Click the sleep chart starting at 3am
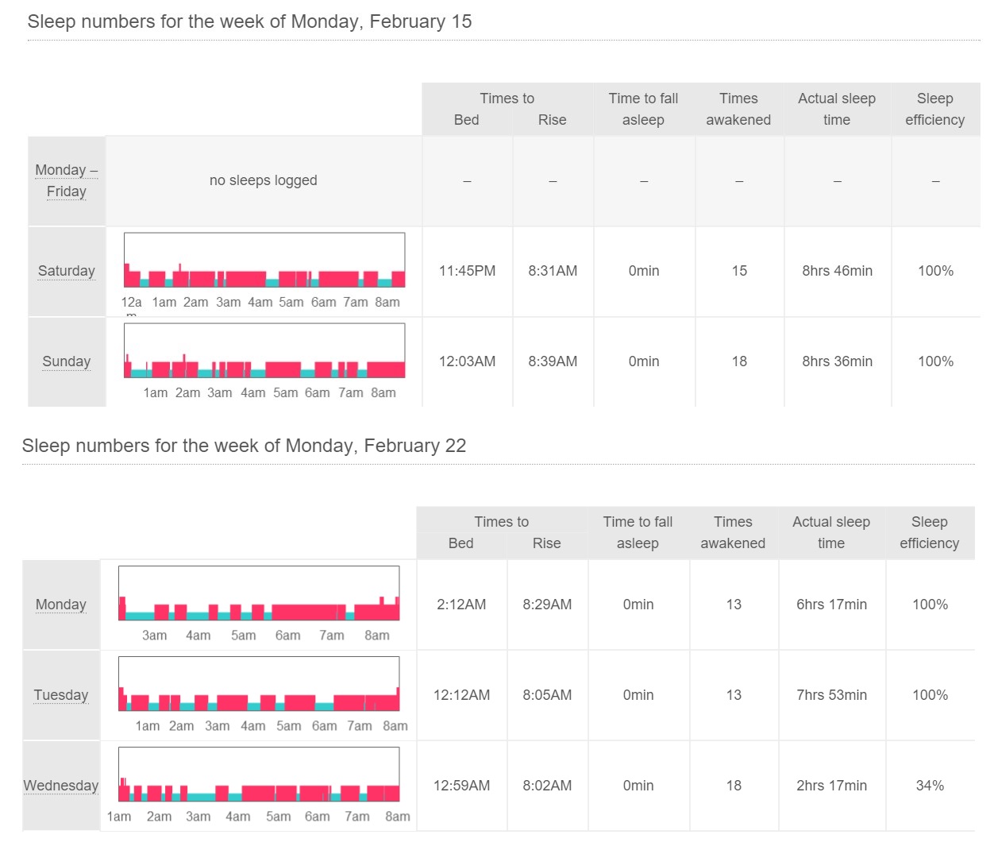This screenshot has height=850, width=994. pos(258,593)
